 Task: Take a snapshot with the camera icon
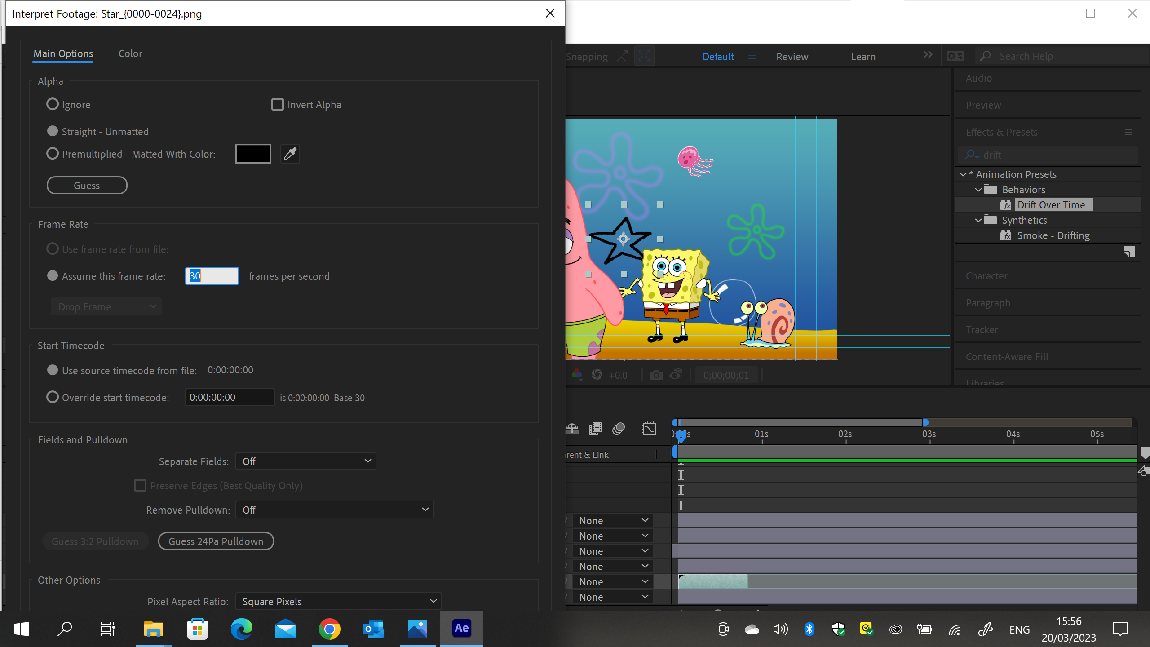point(656,374)
